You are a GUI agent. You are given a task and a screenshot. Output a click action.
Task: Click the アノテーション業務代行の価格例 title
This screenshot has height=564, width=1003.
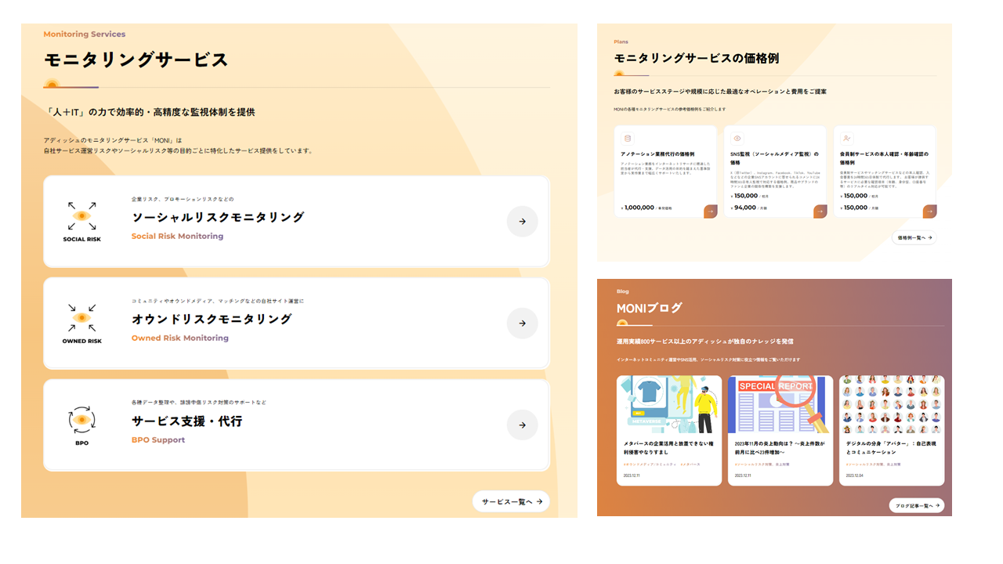pyautogui.click(x=657, y=154)
